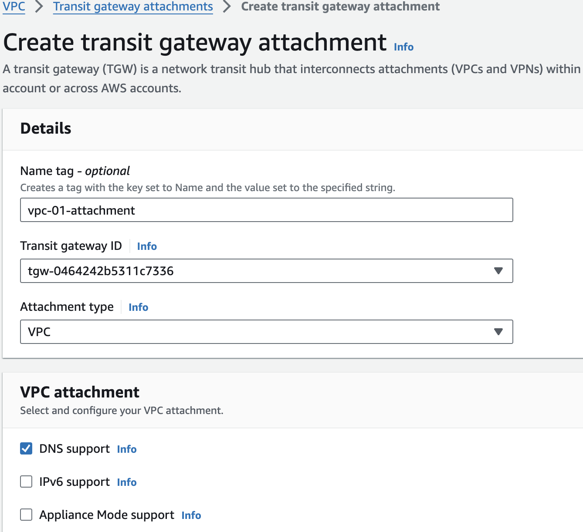Click the tgw-0464242b5311c7336 selection text

[x=101, y=271]
